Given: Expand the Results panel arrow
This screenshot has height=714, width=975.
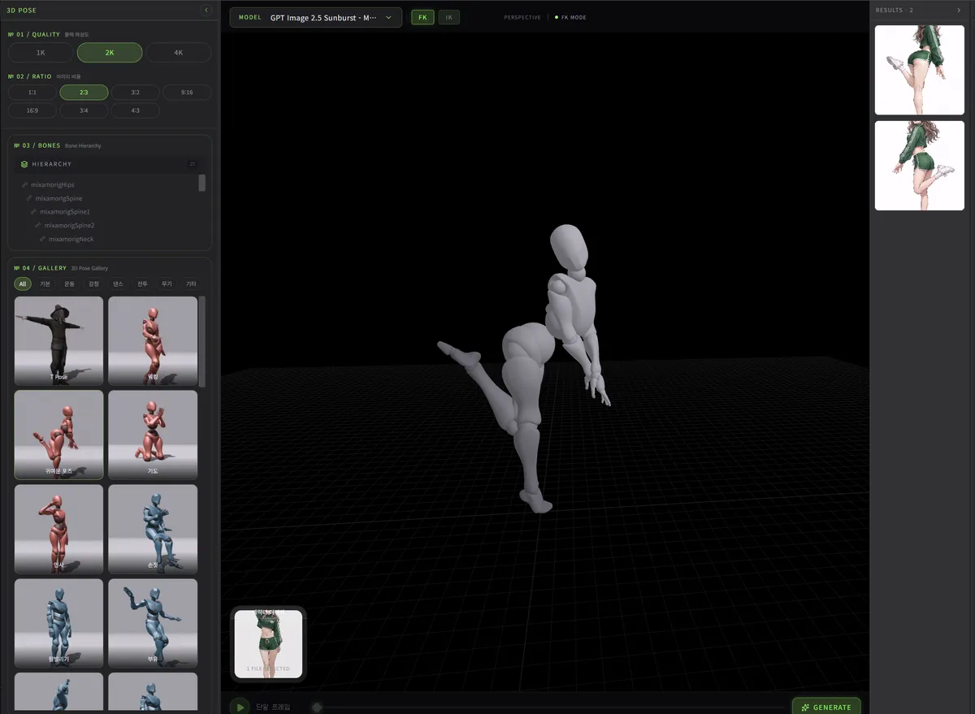Looking at the screenshot, I should point(959,11).
